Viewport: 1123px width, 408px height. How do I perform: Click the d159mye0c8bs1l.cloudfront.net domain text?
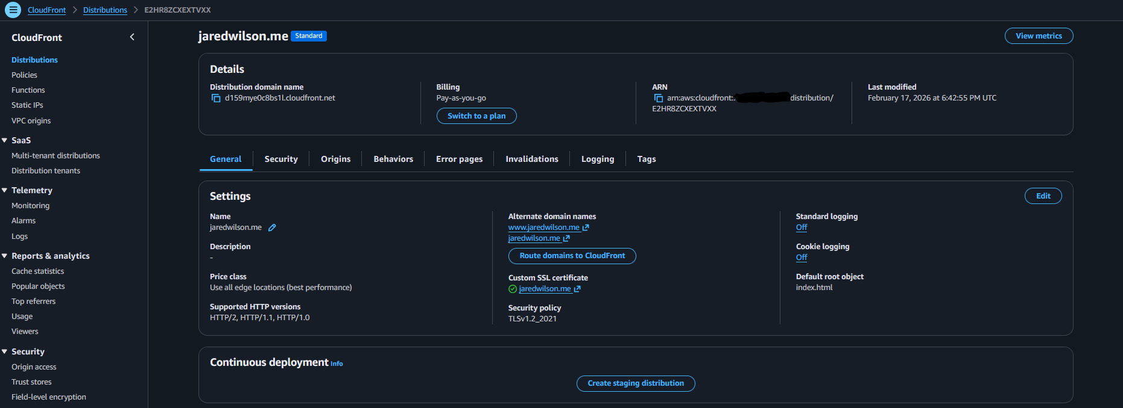(280, 98)
